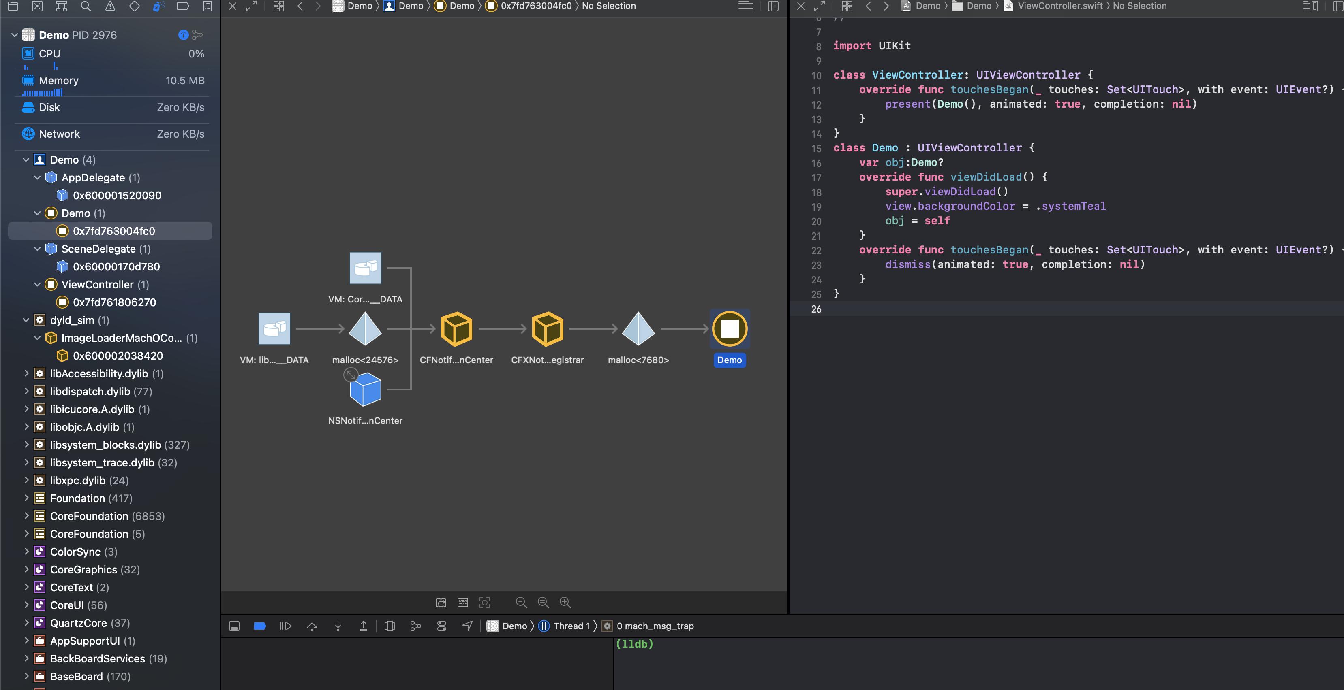Zoom in on the memory graph

[x=565, y=603]
